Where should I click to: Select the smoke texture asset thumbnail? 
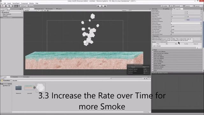pyautogui.click(x=40, y=87)
